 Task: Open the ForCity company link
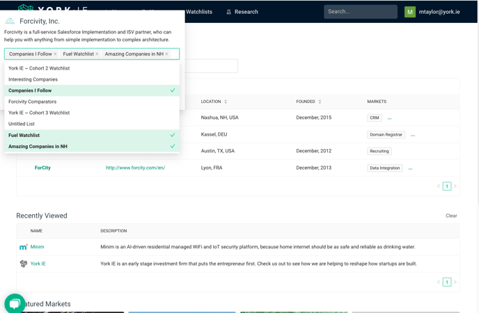click(x=42, y=168)
